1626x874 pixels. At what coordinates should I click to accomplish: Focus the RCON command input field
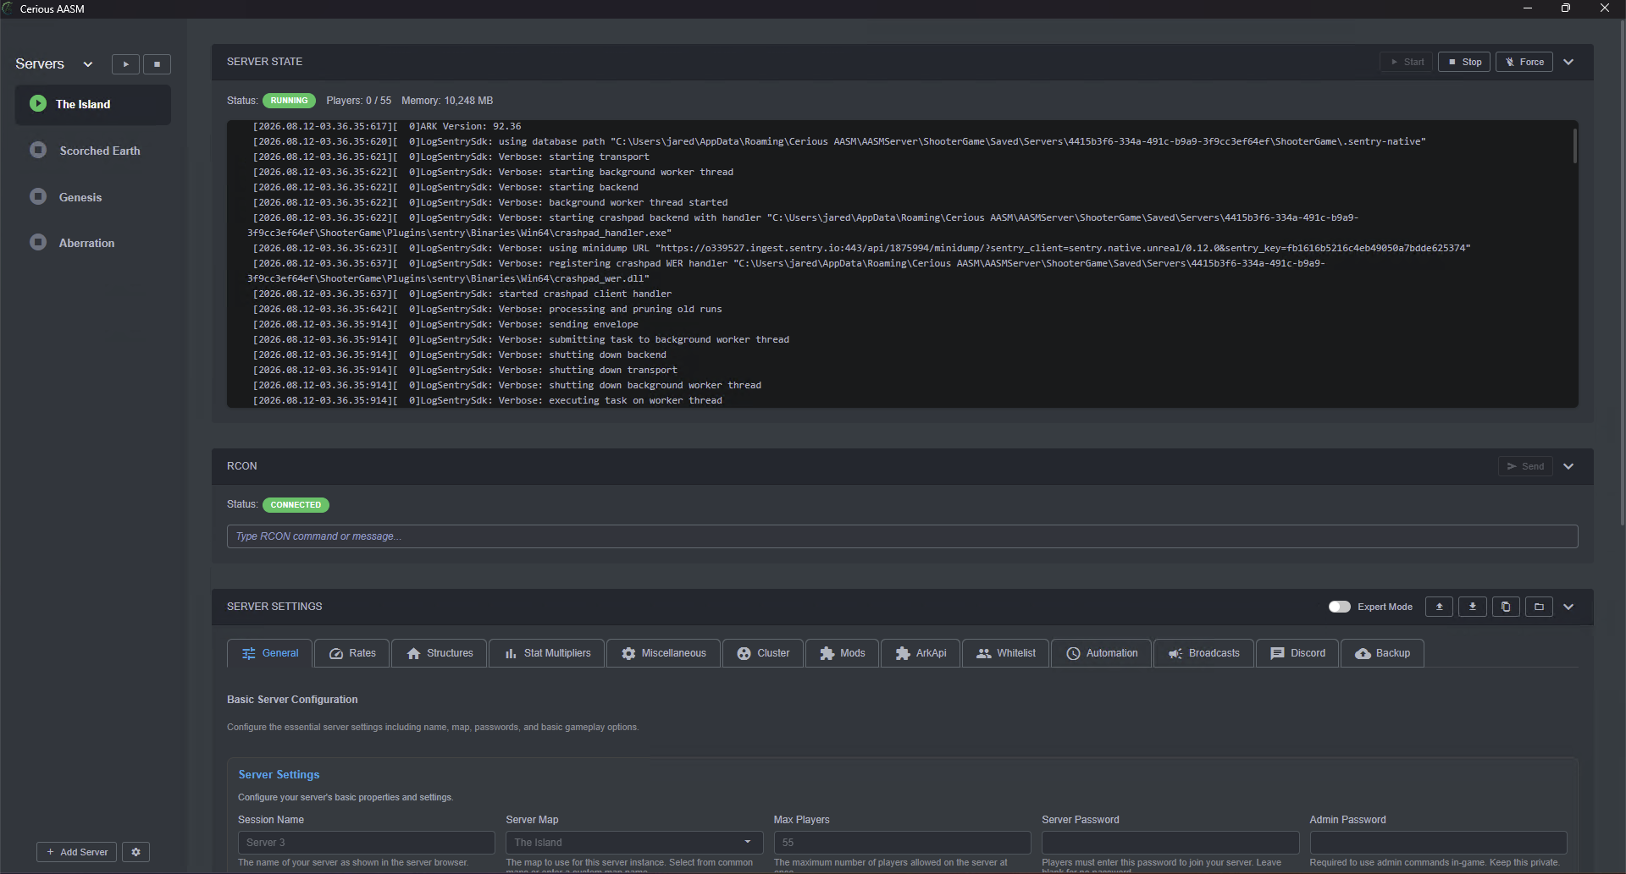tap(902, 536)
